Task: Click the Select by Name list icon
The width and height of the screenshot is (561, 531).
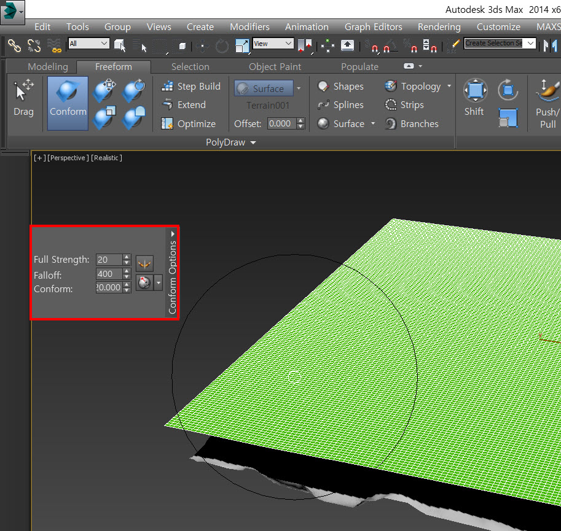Action: coord(139,46)
